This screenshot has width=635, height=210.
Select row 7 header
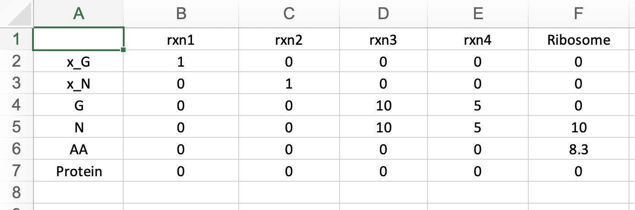pyautogui.click(x=16, y=172)
